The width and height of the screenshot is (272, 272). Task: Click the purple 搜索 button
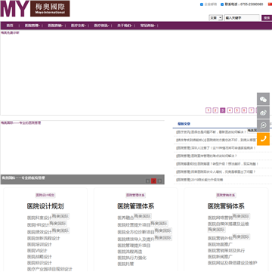267,18
